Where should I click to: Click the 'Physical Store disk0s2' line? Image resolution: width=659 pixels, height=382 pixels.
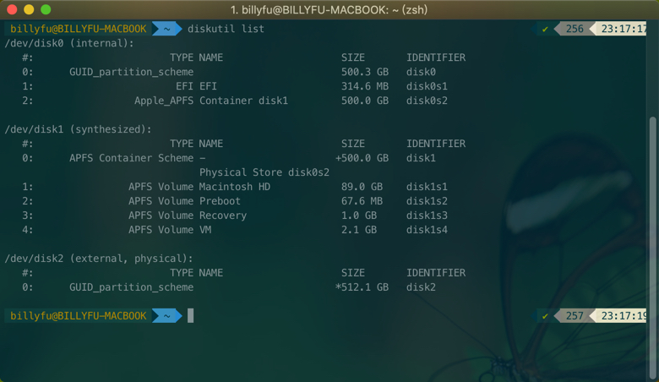click(x=264, y=172)
